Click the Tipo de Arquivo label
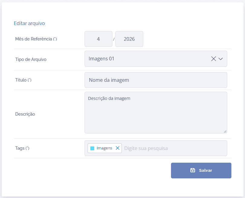Screen dimensions: 245x198 (31, 59)
